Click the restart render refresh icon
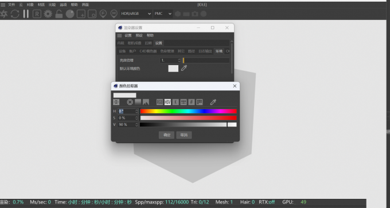The width and height of the screenshot is (390, 208). point(15,14)
